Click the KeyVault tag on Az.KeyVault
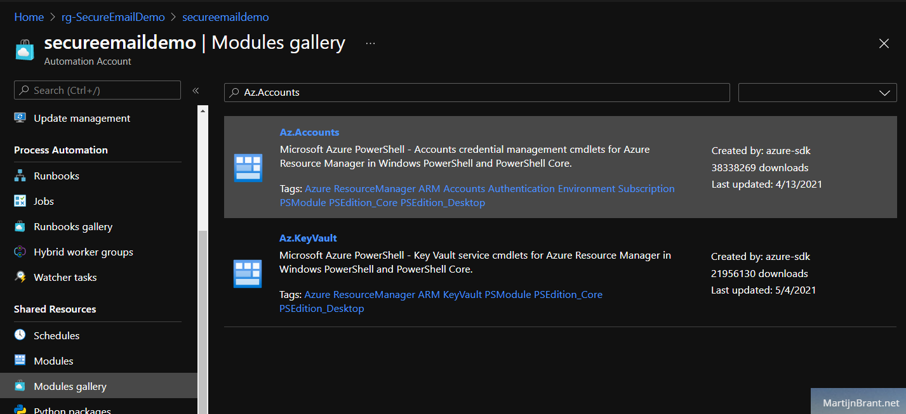906x414 pixels. 462,294
